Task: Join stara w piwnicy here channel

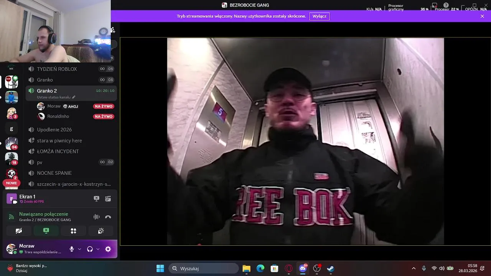Action: click(71, 141)
